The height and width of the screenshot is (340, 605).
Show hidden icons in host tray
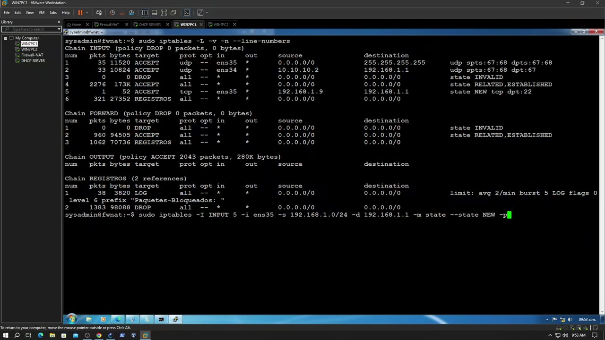click(x=551, y=335)
